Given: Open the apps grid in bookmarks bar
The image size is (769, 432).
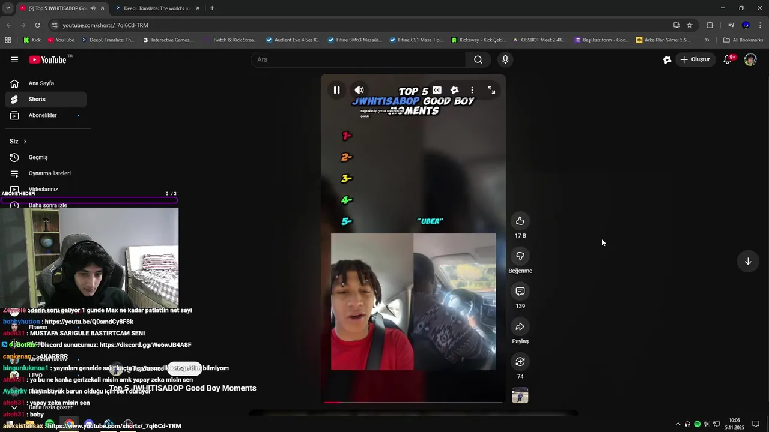Looking at the screenshot, I should coord(8,40).
